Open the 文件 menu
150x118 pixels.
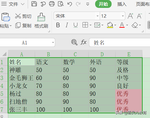[x=13, y=4]
